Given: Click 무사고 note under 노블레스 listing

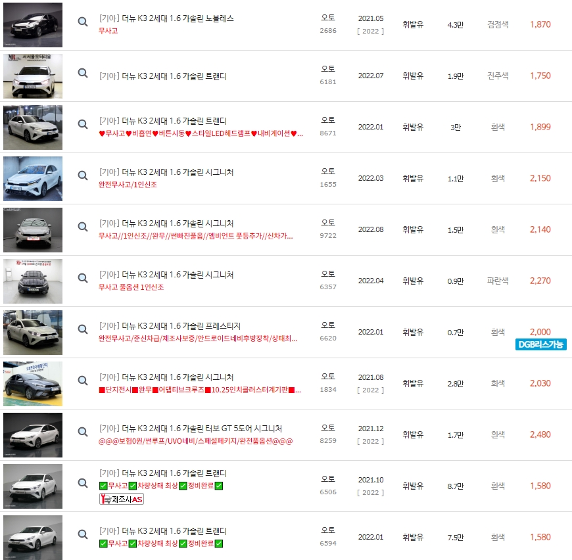Looking at the screenshot, I should coord(108,31).
